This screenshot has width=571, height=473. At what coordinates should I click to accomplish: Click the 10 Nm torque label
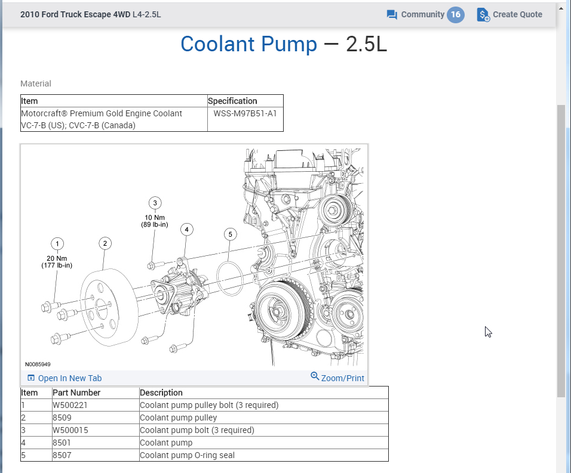[x=155, y=221]
